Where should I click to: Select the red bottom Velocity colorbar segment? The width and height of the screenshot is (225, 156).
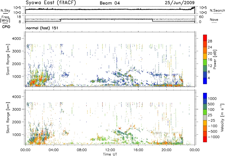point(205,139)
